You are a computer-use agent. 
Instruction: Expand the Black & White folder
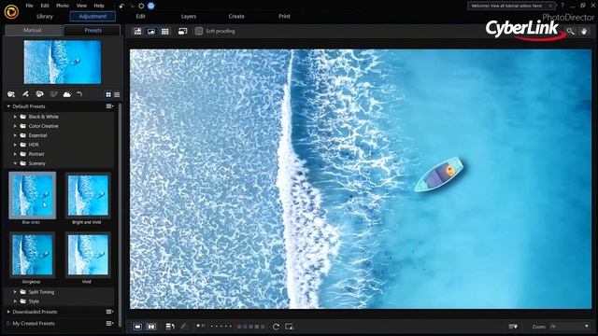pyautogui.click(x=15, y=117)
